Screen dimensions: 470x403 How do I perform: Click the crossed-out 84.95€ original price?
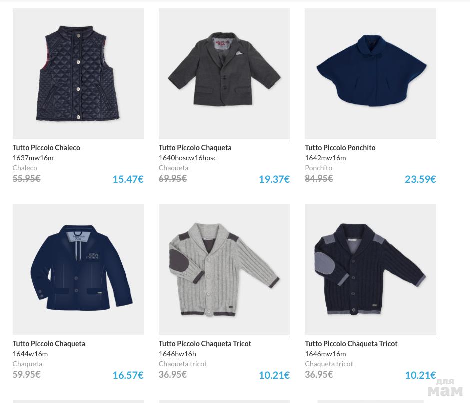(319, 178)
